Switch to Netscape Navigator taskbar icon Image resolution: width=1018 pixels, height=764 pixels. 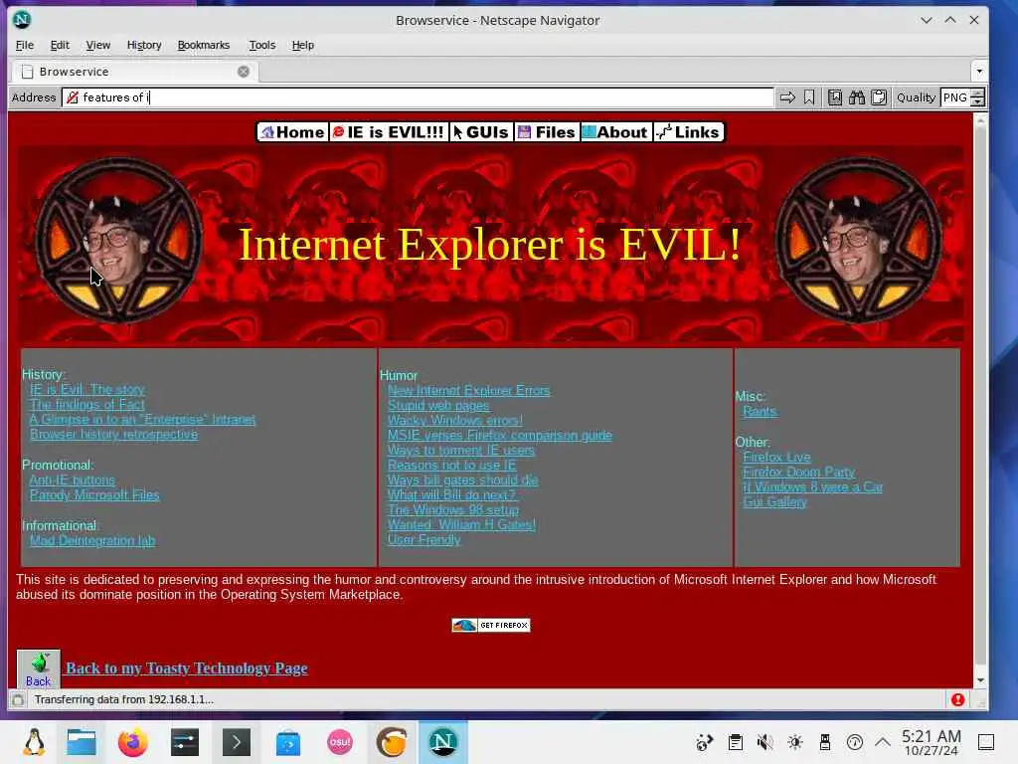click(442, 742)
